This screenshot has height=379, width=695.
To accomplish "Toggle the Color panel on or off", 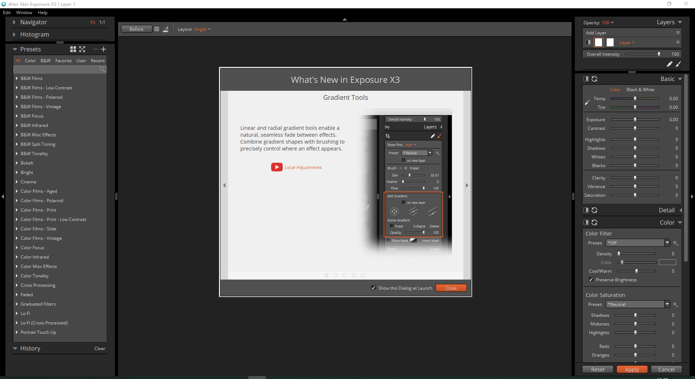I will [586, 222].
